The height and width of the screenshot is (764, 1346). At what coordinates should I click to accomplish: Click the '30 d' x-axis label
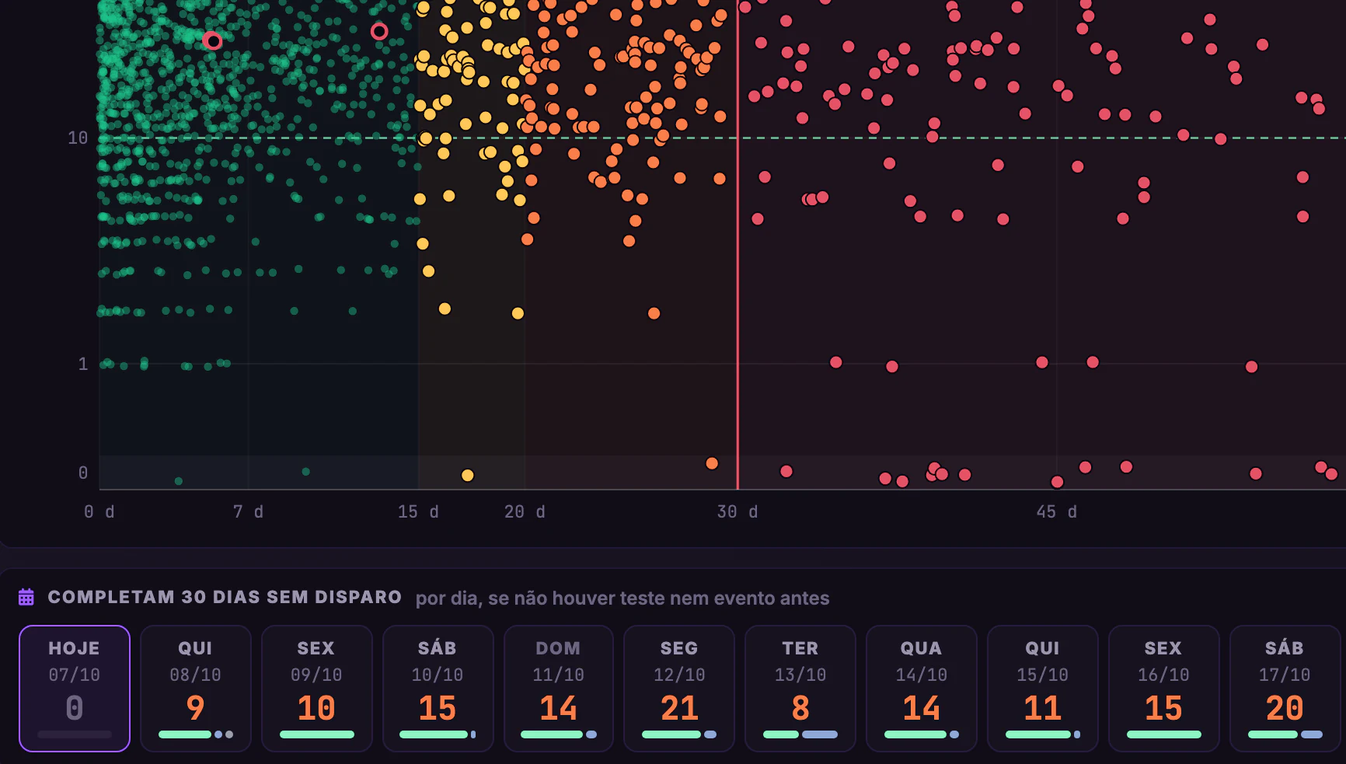[x=738, y=511]
